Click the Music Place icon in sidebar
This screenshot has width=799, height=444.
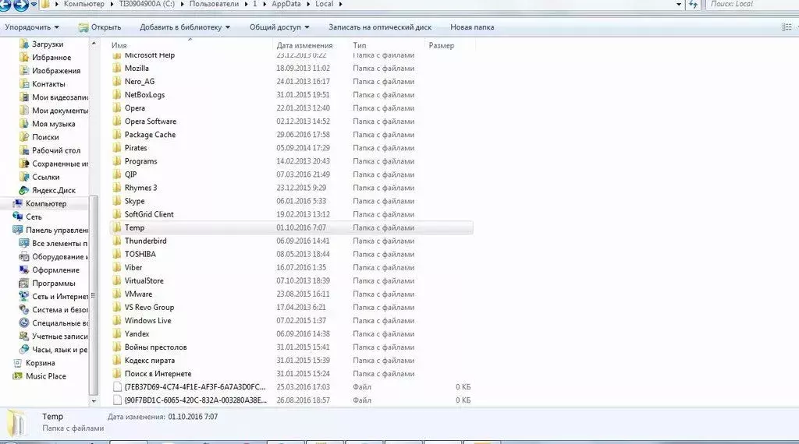(x=18, y=376)
